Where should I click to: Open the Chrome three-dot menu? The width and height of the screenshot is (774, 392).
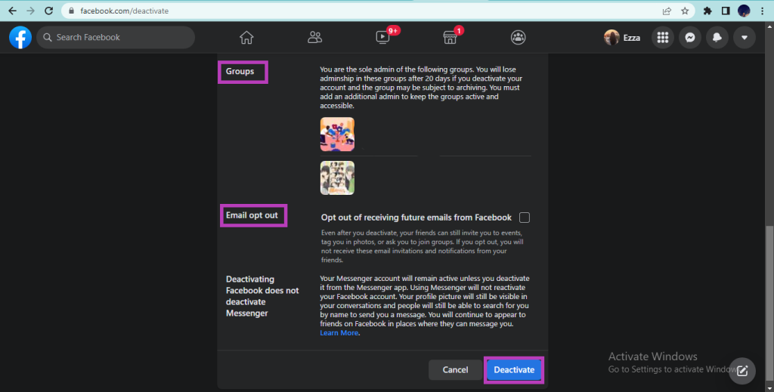(x=763, y=11)
